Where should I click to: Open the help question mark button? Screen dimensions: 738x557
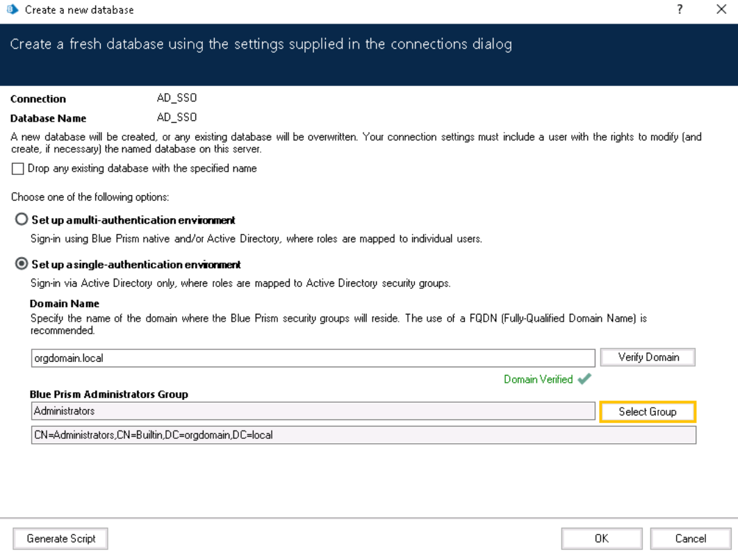coord(680,10)
